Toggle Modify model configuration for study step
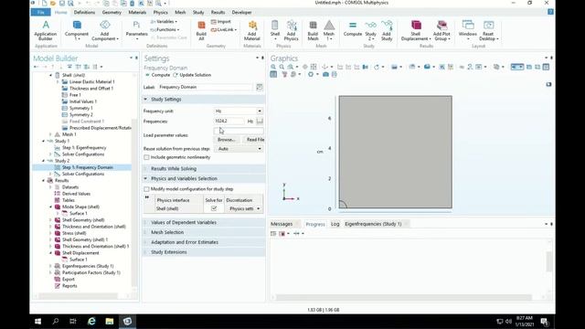Screen dimensions: 585x329 (146, 189)
